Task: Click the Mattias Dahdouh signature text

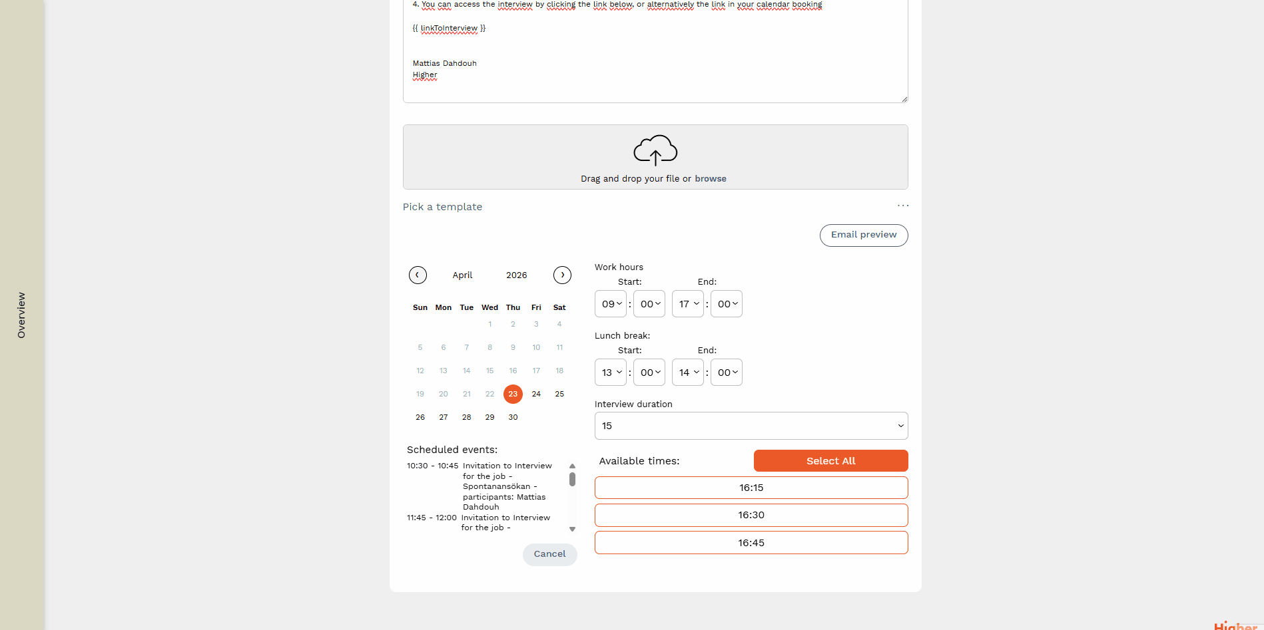Action: pos(445,64)
